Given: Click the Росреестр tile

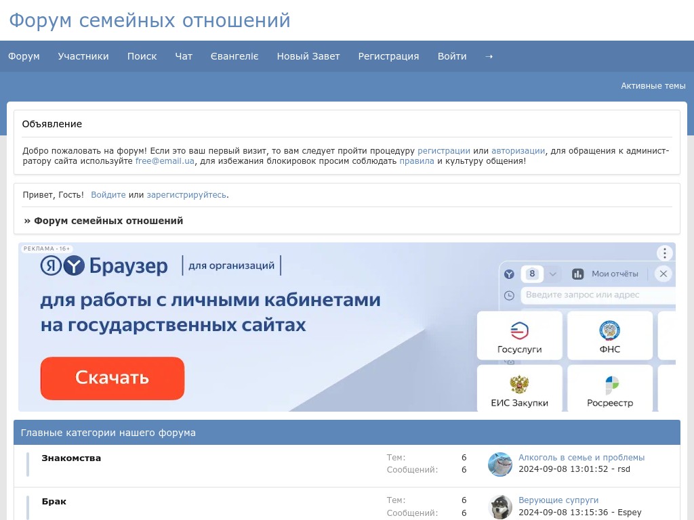Looking at the screenshot, I should 610,389.
